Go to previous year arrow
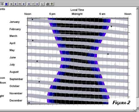The width and height of the screenshot is (139, 112). [x=29, y=4]
